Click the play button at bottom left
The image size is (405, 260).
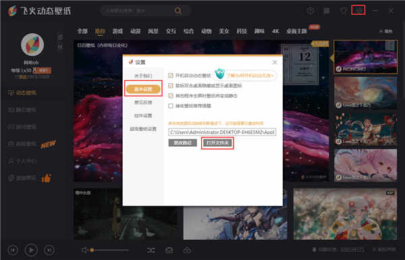click(x=31, y=250)
